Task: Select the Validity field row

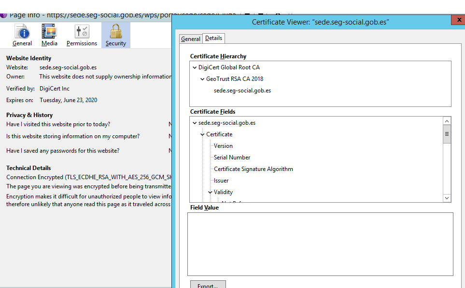Action: pyautogui.click(x=223, y=192)
